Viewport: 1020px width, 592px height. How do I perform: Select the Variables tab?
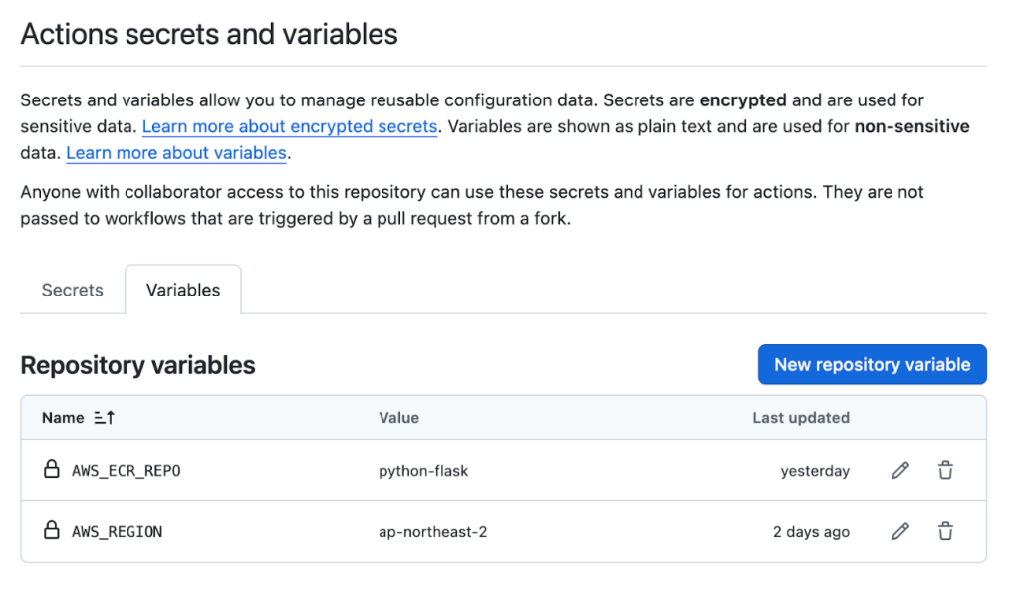coord(183,291)
